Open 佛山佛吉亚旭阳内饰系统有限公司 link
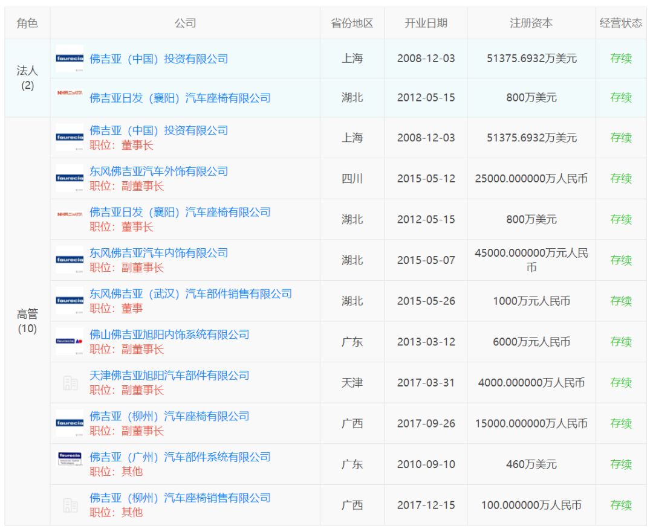This screenshot has height=529, width=653. pyautogui.click(x=169, y=335)
